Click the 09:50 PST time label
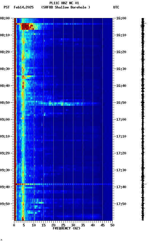 point(5,204)
